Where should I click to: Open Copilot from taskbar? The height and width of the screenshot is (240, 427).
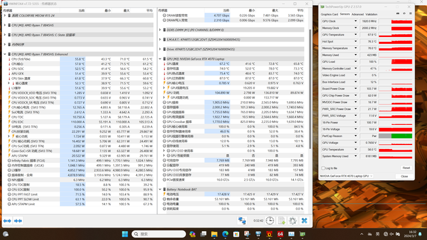pyautogui.click(x=192, y=234)
